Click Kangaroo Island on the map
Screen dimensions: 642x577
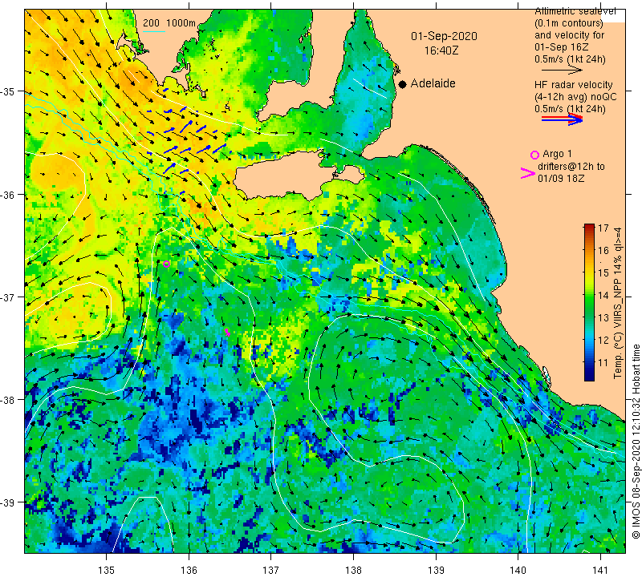pos(286,176)
